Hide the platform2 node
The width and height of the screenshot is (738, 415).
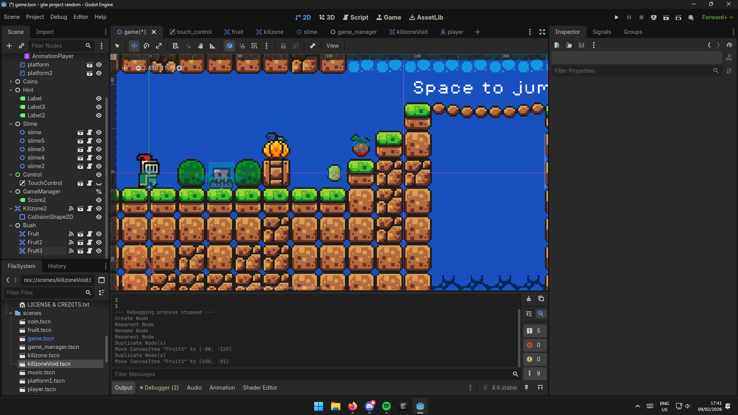click(99, 73)
